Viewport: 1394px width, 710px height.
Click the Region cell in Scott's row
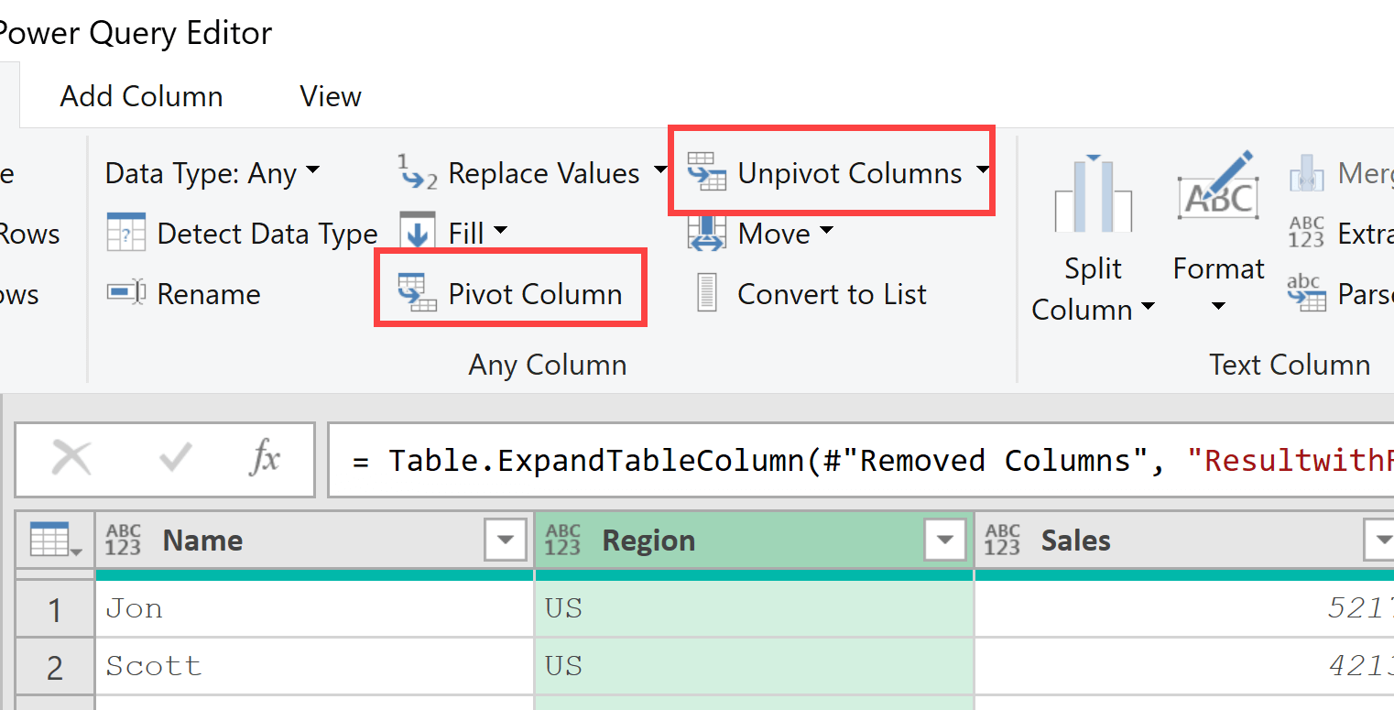(x=754, y=667)
